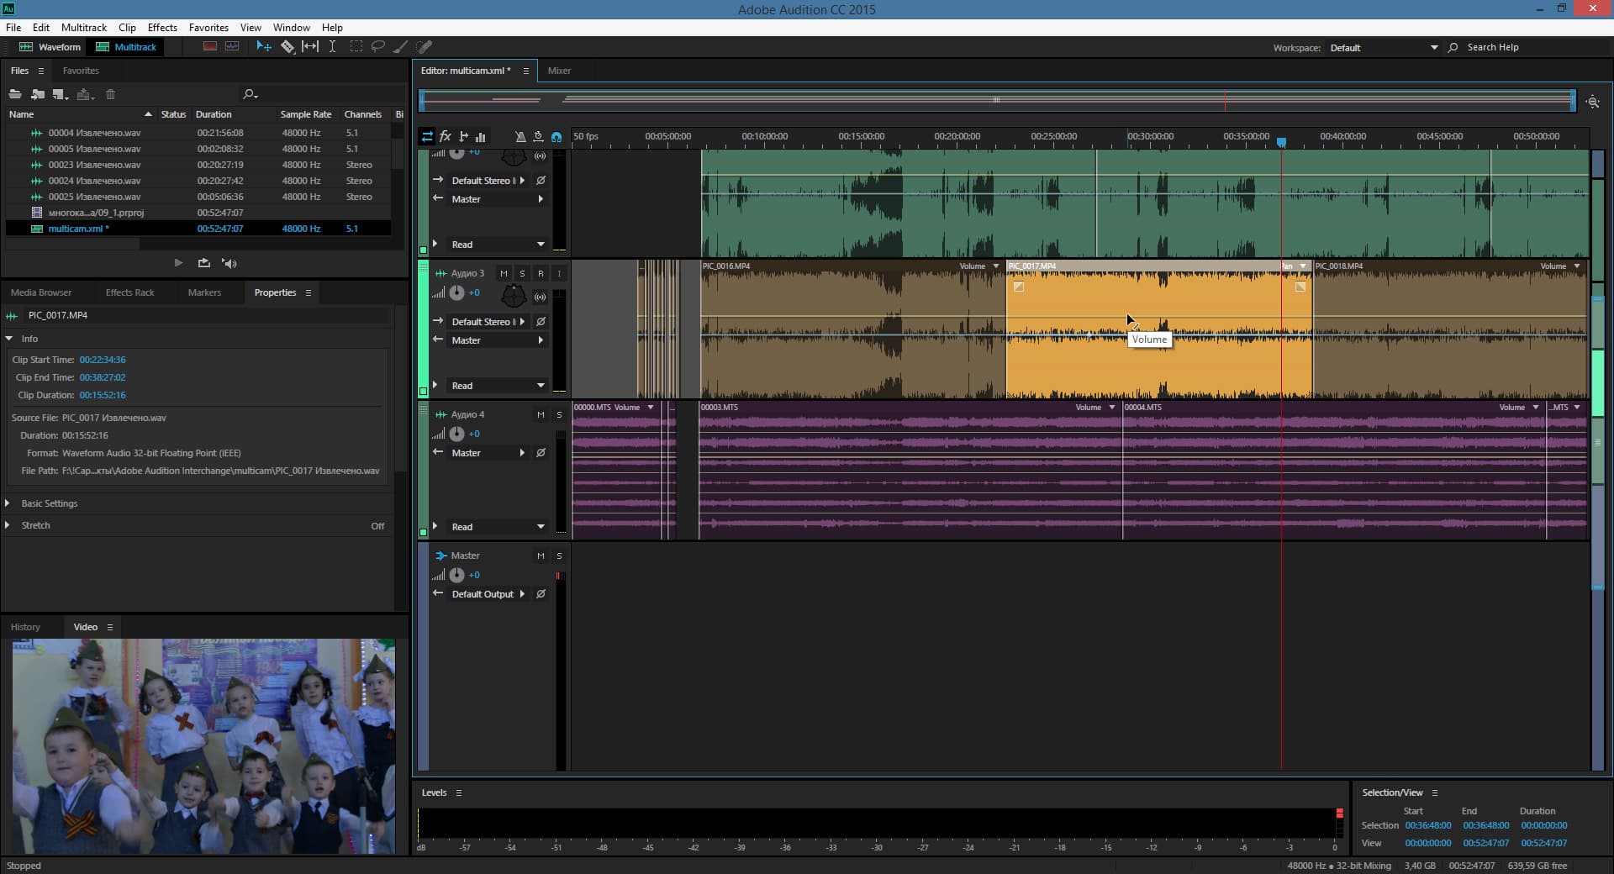The height and width of the screenshot is (874, 1614).
Task: Switch to the Mixer tab
Action: 559,71
